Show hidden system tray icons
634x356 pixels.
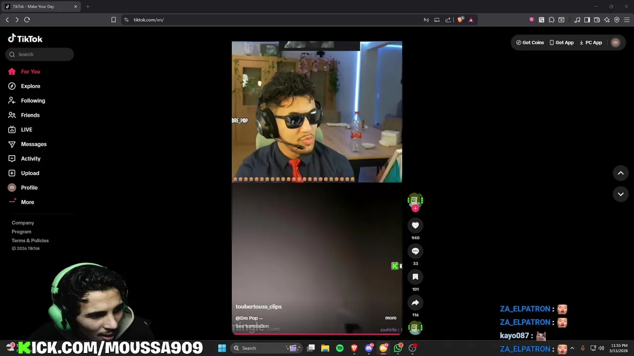tap(572, 348)
